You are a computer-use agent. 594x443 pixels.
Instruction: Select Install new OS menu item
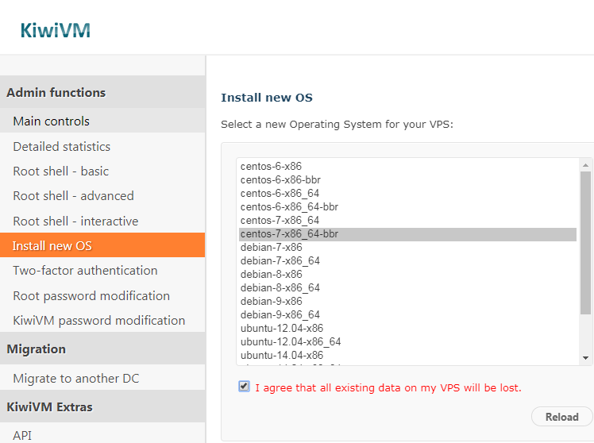pyautogui.click(x=52, y=246)
